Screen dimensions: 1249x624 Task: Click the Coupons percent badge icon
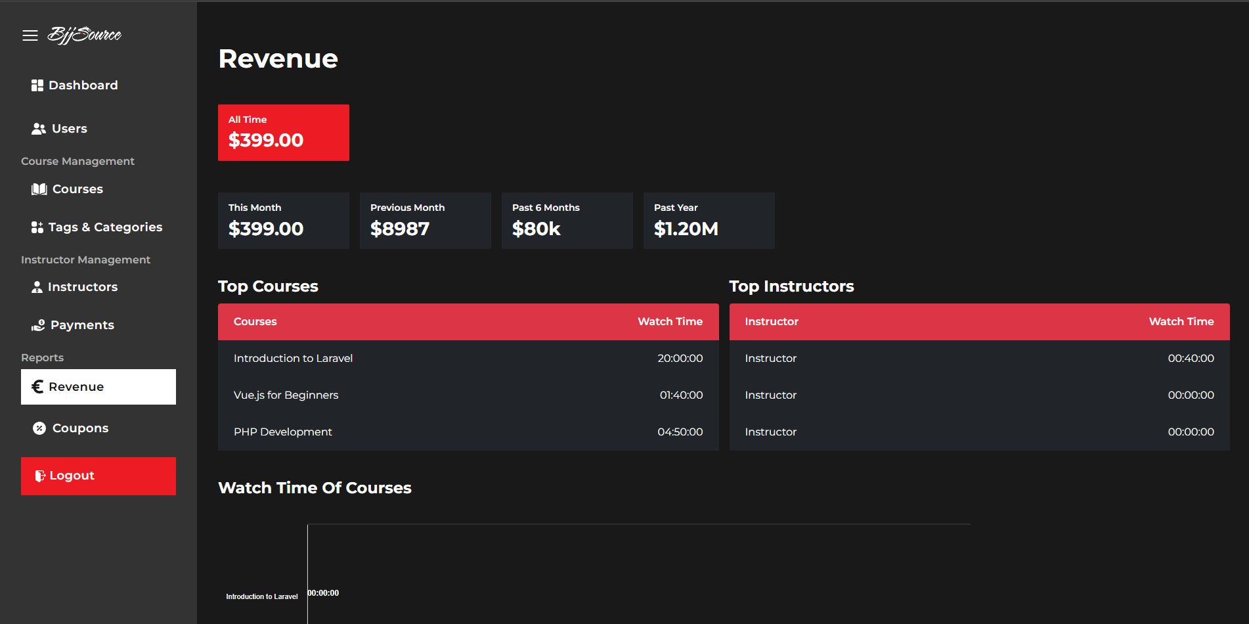(x=39, y=428)
